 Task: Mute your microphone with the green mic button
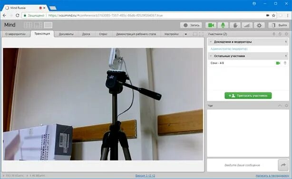point(223,25)
